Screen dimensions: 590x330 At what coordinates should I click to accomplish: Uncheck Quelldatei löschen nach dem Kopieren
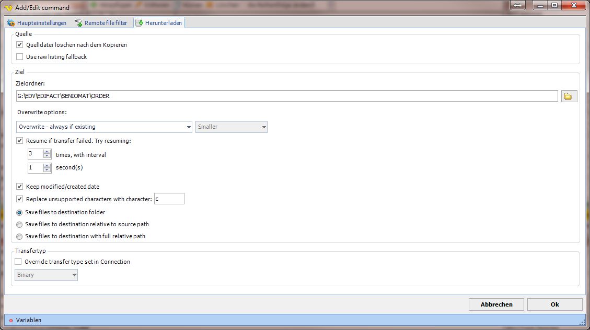(x=20, y=45)
